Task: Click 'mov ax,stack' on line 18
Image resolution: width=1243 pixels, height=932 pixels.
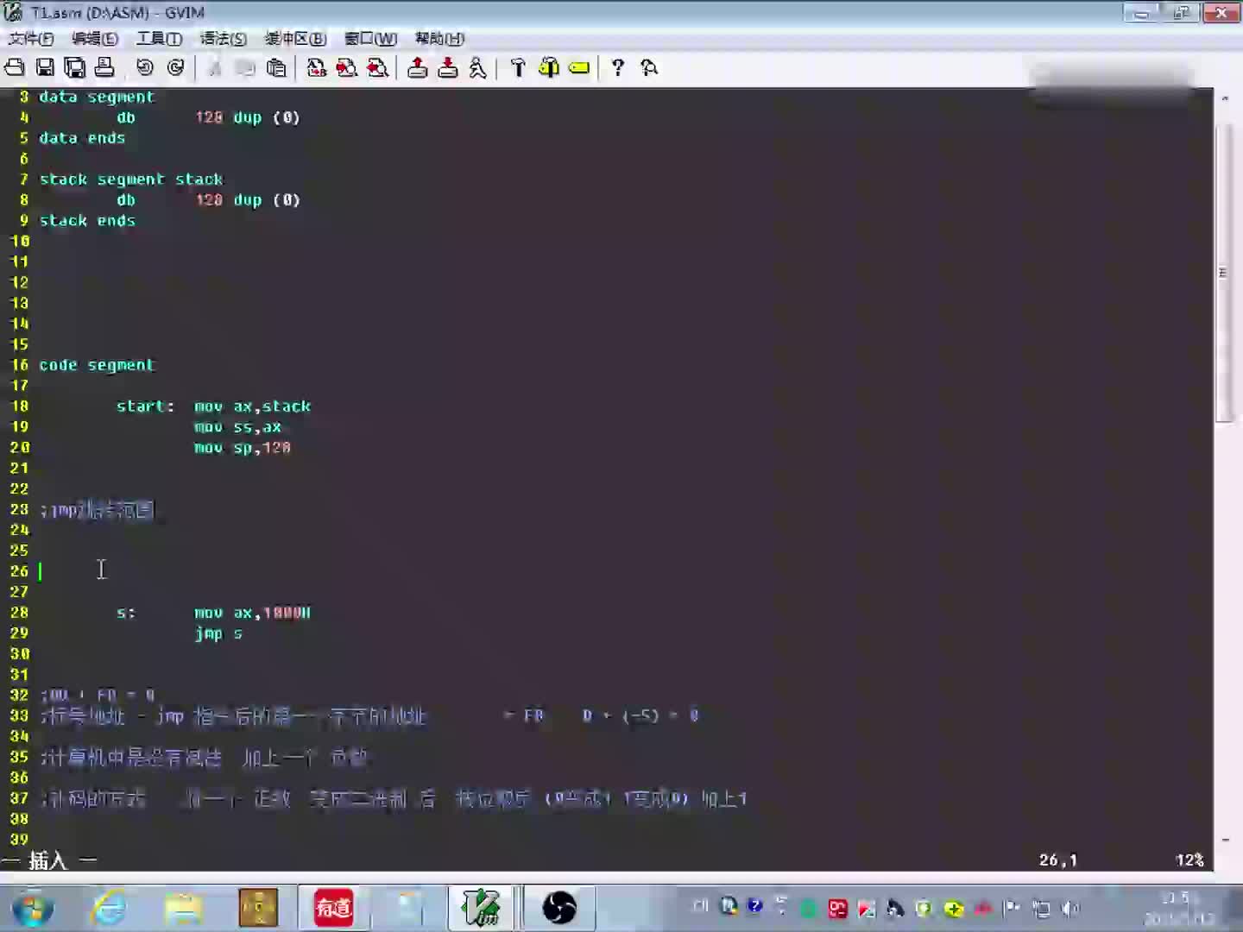Action: pos(252,406)
